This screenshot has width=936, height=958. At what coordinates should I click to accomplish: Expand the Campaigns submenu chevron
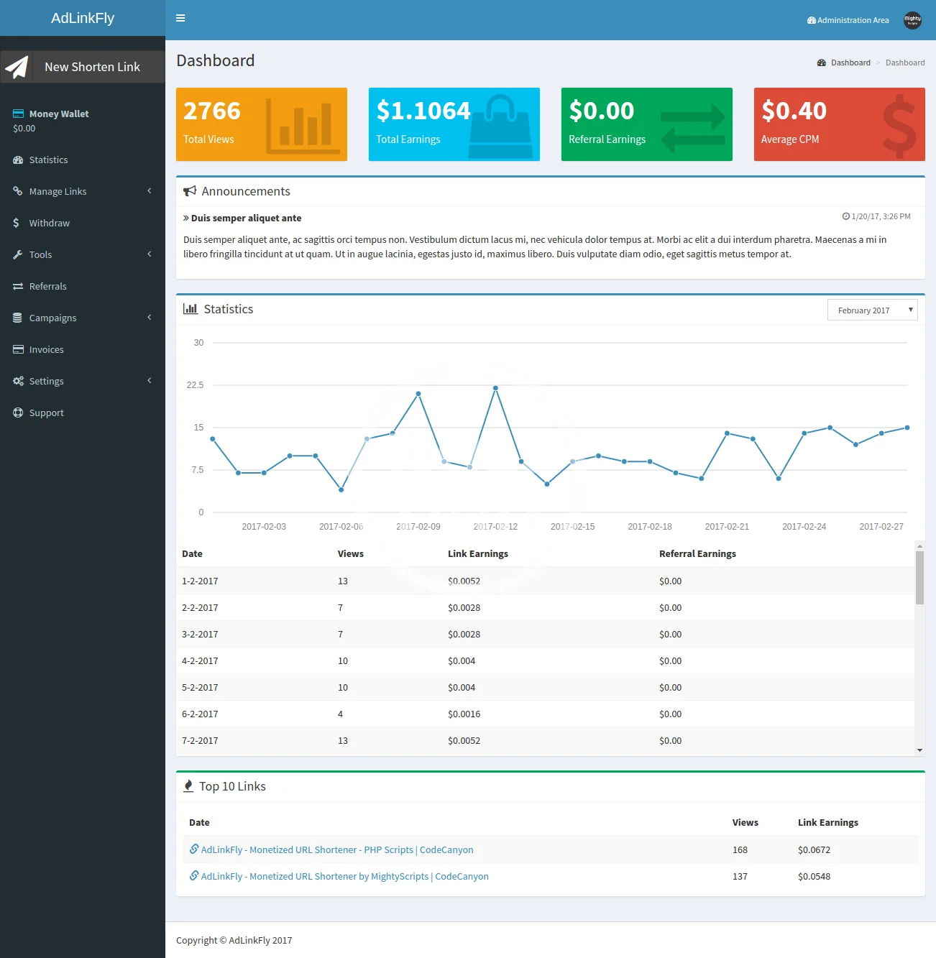point(150,318)
